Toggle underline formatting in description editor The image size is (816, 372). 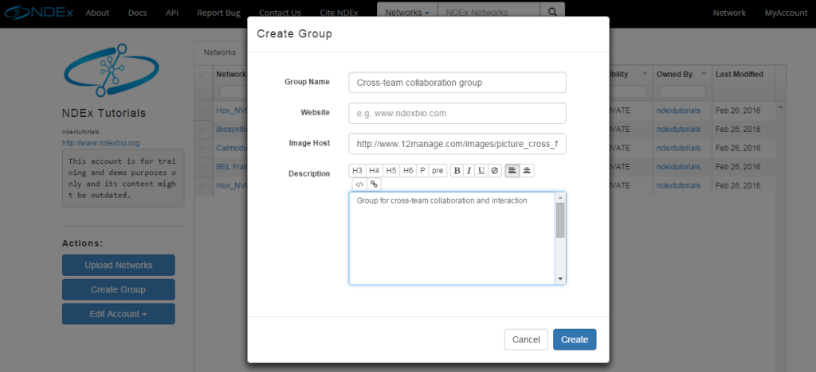click(x=482, y=171)
